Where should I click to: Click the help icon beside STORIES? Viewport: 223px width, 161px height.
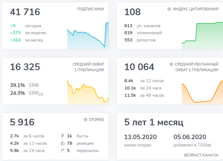[86, 119]
